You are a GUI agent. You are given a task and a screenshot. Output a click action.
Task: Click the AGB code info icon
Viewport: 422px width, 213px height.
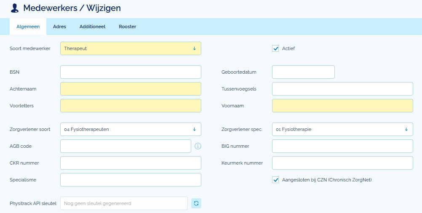pyautogui.click(x=198, y=146)
